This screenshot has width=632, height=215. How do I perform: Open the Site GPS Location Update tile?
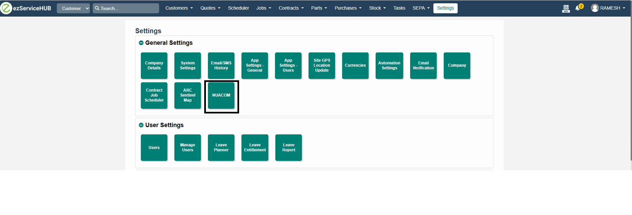[322, 65]
